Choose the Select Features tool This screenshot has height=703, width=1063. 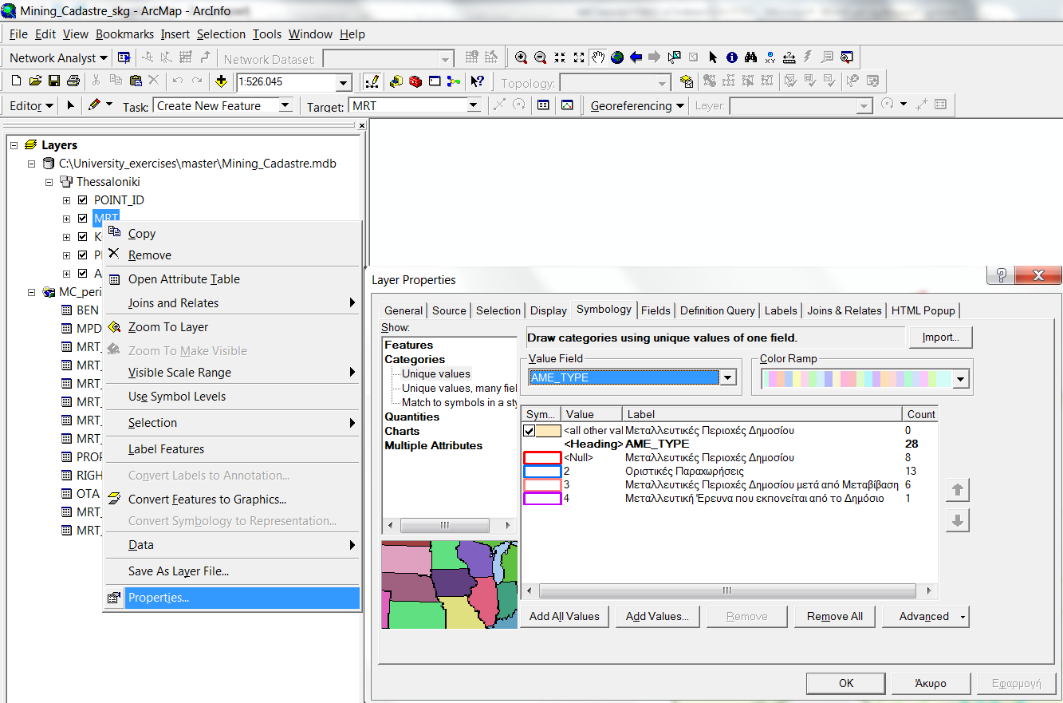(x=675, y=57)
